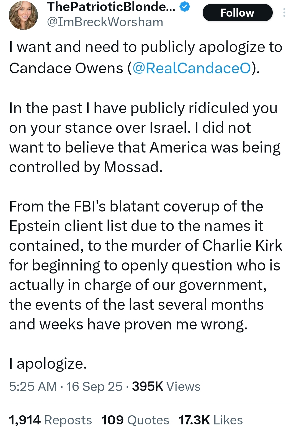Click the final 'I apologize.' line
Screen dimensions: 299x428
point(48,363)
